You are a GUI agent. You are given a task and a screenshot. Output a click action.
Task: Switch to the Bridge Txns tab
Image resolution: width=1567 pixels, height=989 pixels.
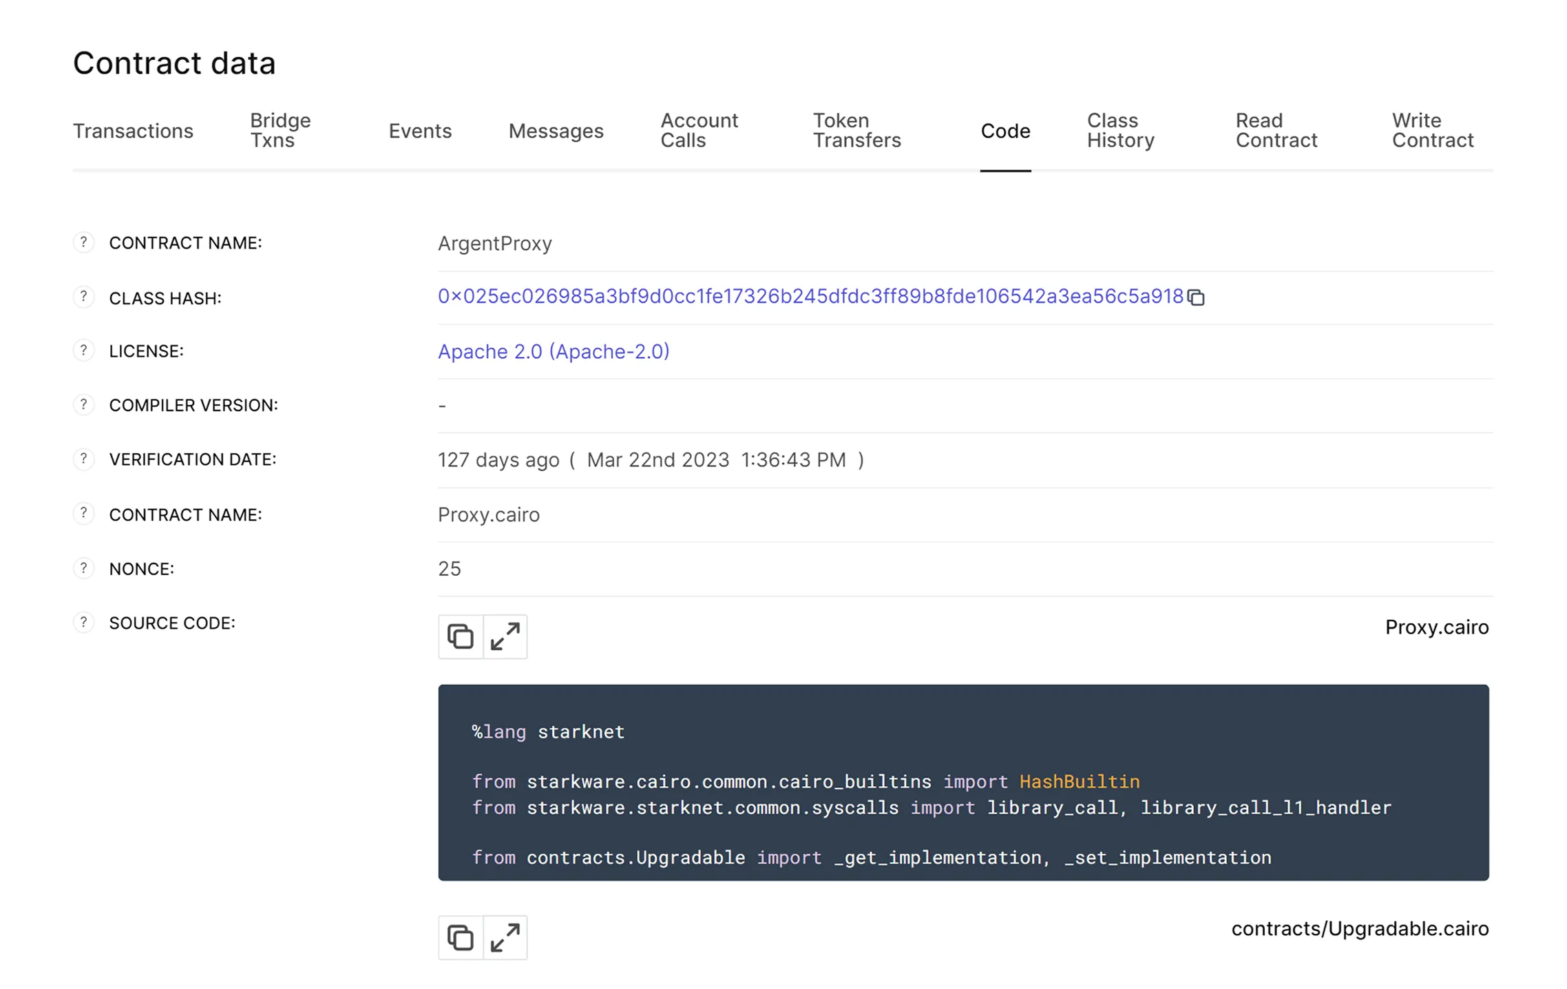pyautogui.click(x=280, y=131)
